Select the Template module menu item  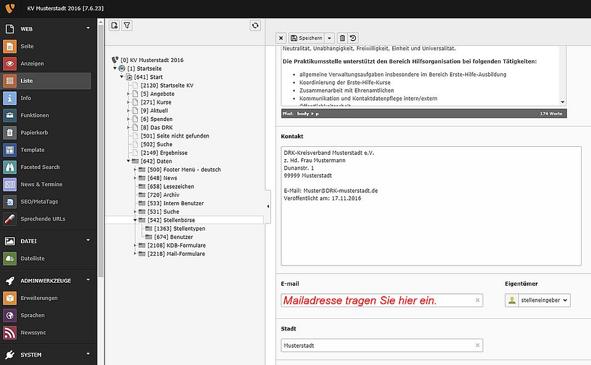(32, 150)
